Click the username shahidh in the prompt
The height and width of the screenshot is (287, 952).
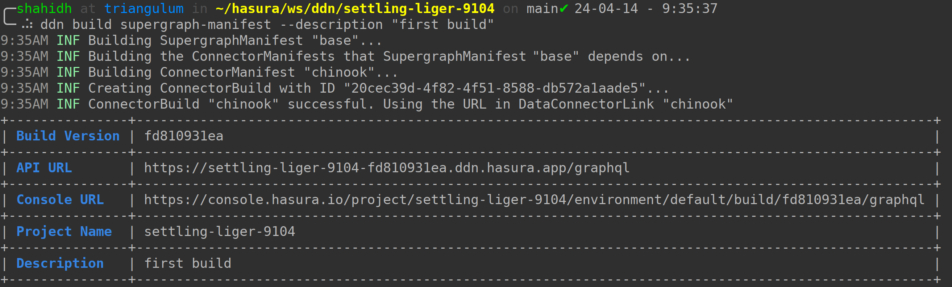tap(44, 8)
